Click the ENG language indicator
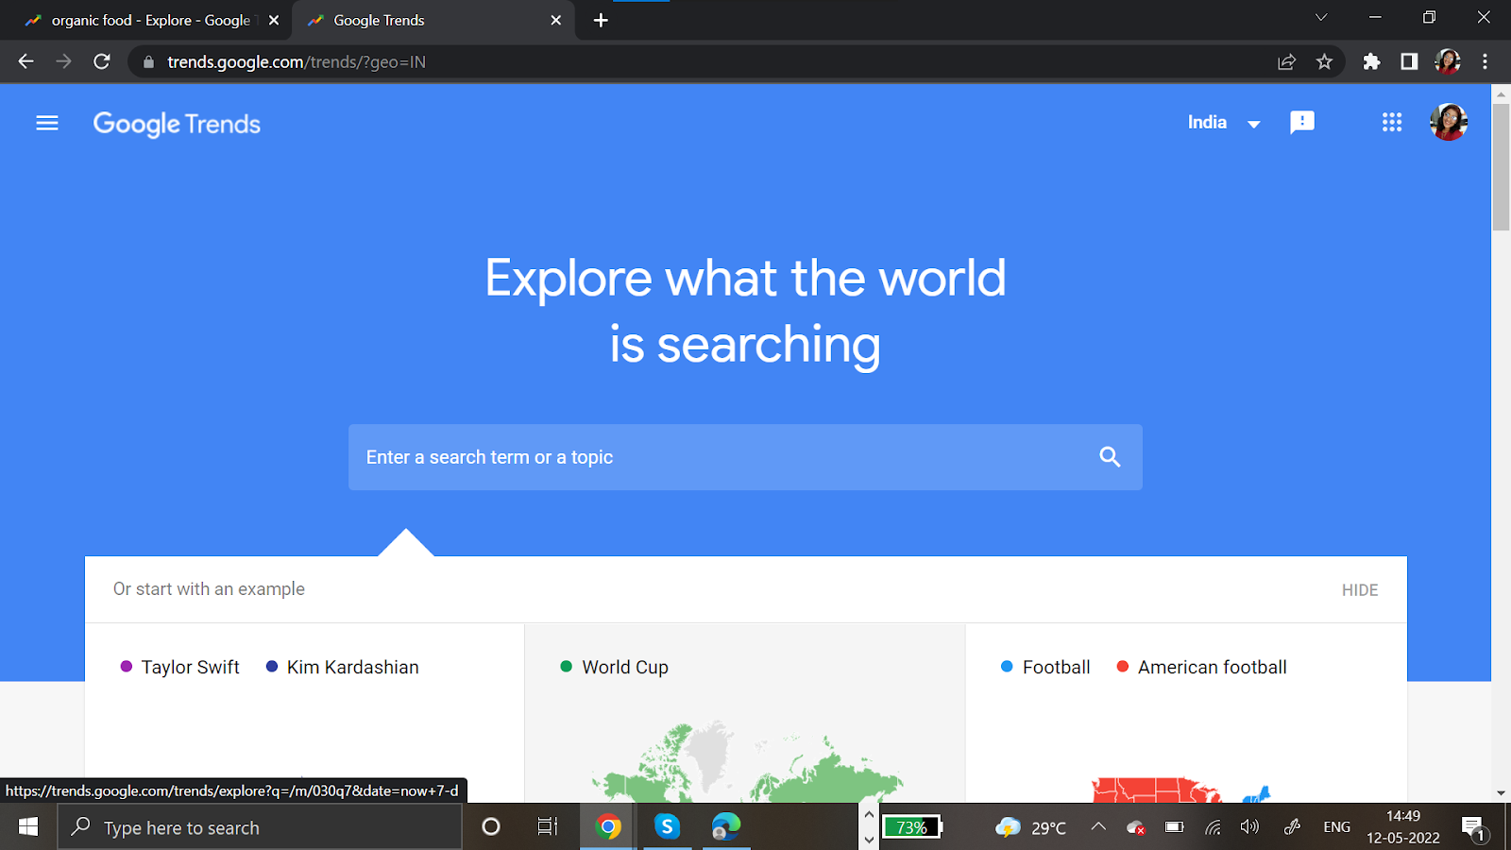The image size is (1511, 850). (x=1336, y=827)
